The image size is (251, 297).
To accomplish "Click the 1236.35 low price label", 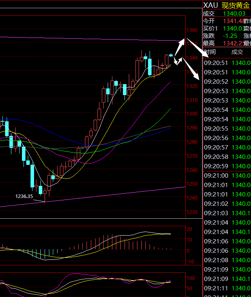I will (24, 196).
